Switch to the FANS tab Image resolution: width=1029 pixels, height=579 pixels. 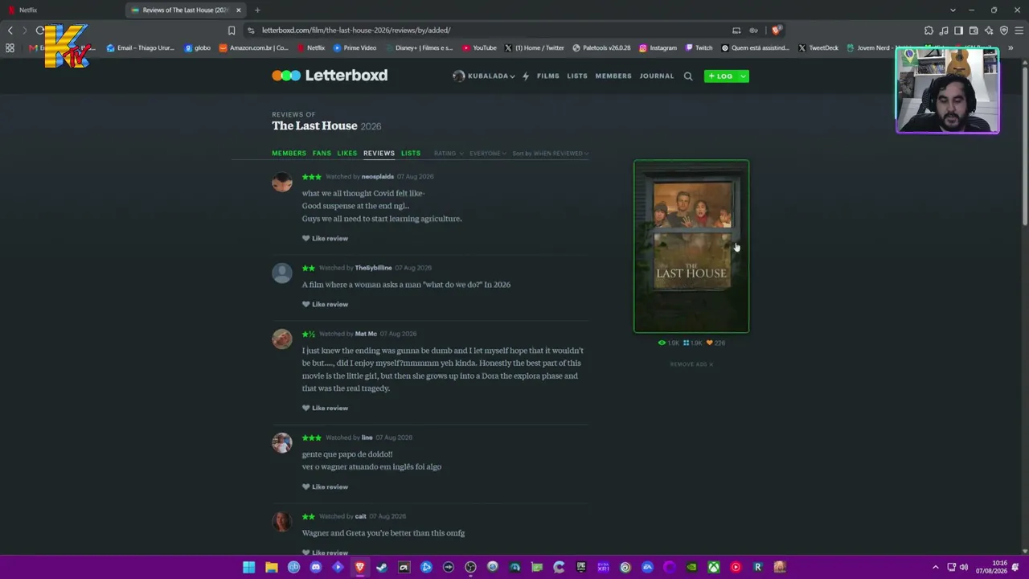(x=322, y=154)
